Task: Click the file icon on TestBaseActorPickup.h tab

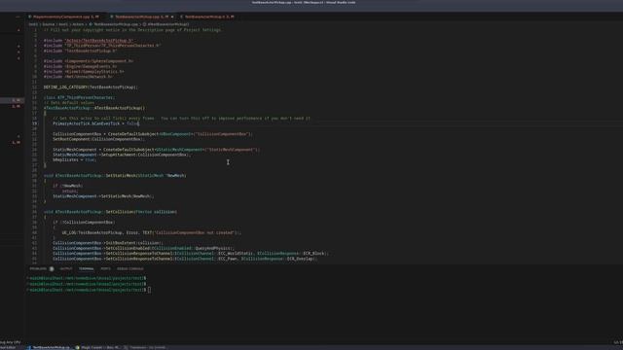Action: click(182, 17)
